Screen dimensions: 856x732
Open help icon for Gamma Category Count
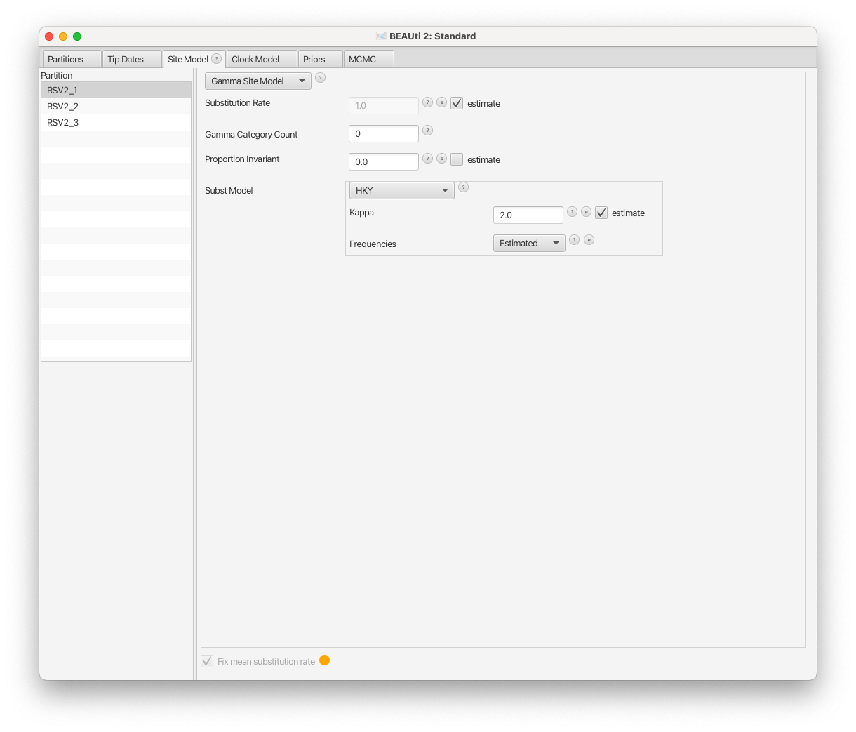click(427, 130)
